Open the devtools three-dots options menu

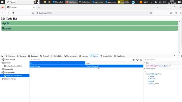point(179,56)
